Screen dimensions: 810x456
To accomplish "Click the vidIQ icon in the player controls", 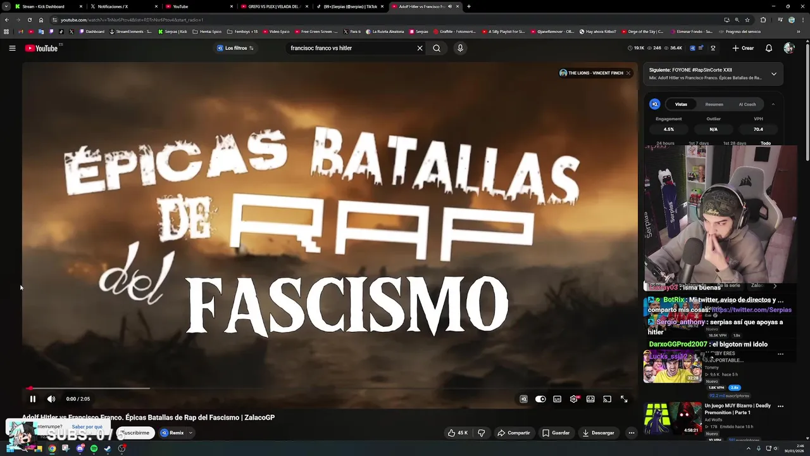I will pyautogui.click(x=523, y=399).
